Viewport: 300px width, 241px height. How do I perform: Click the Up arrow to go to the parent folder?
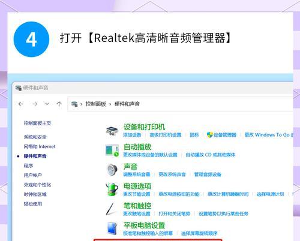click(59, 104)
